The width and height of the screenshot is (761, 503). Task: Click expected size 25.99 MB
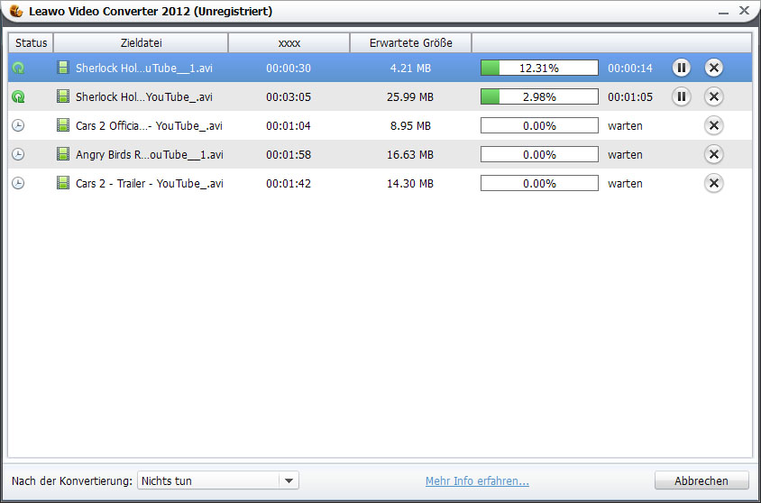click(x=410, y=97)
